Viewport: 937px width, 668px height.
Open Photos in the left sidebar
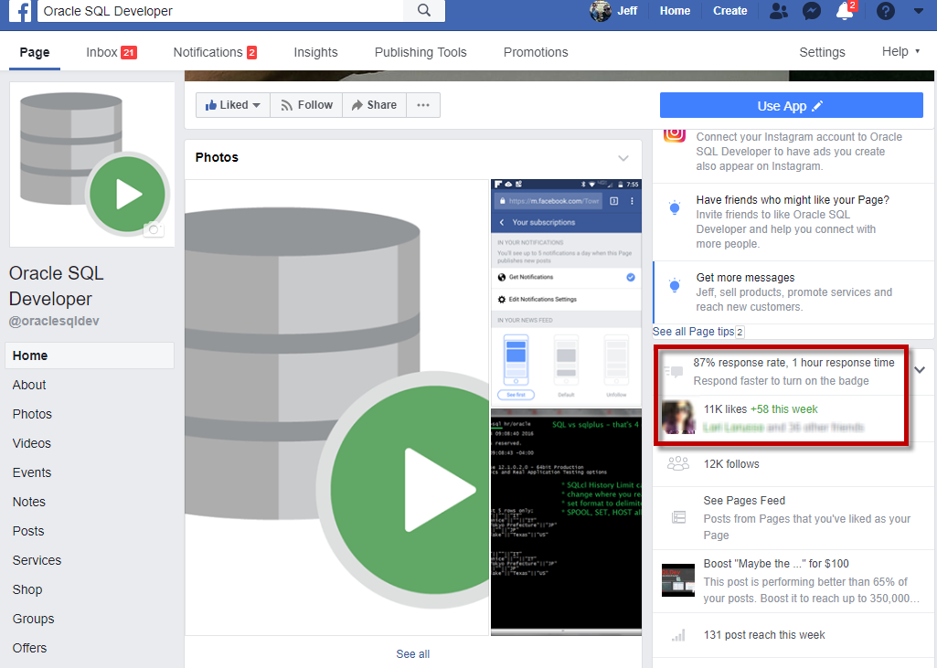(x=32, y=414)
